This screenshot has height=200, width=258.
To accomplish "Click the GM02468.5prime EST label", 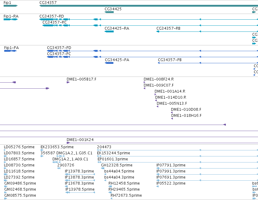I will 20,189.
